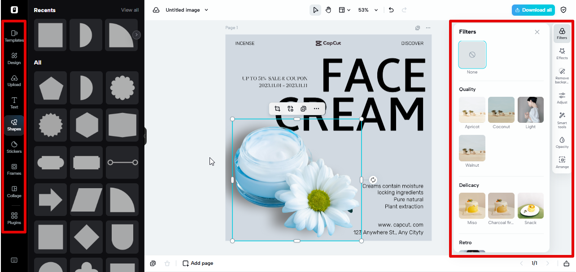
Task: Undo the last action
Action: [391, 10]
